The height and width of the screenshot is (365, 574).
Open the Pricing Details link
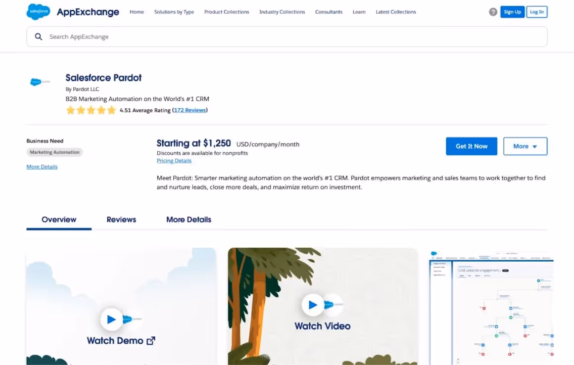click(x=174, y=161)
